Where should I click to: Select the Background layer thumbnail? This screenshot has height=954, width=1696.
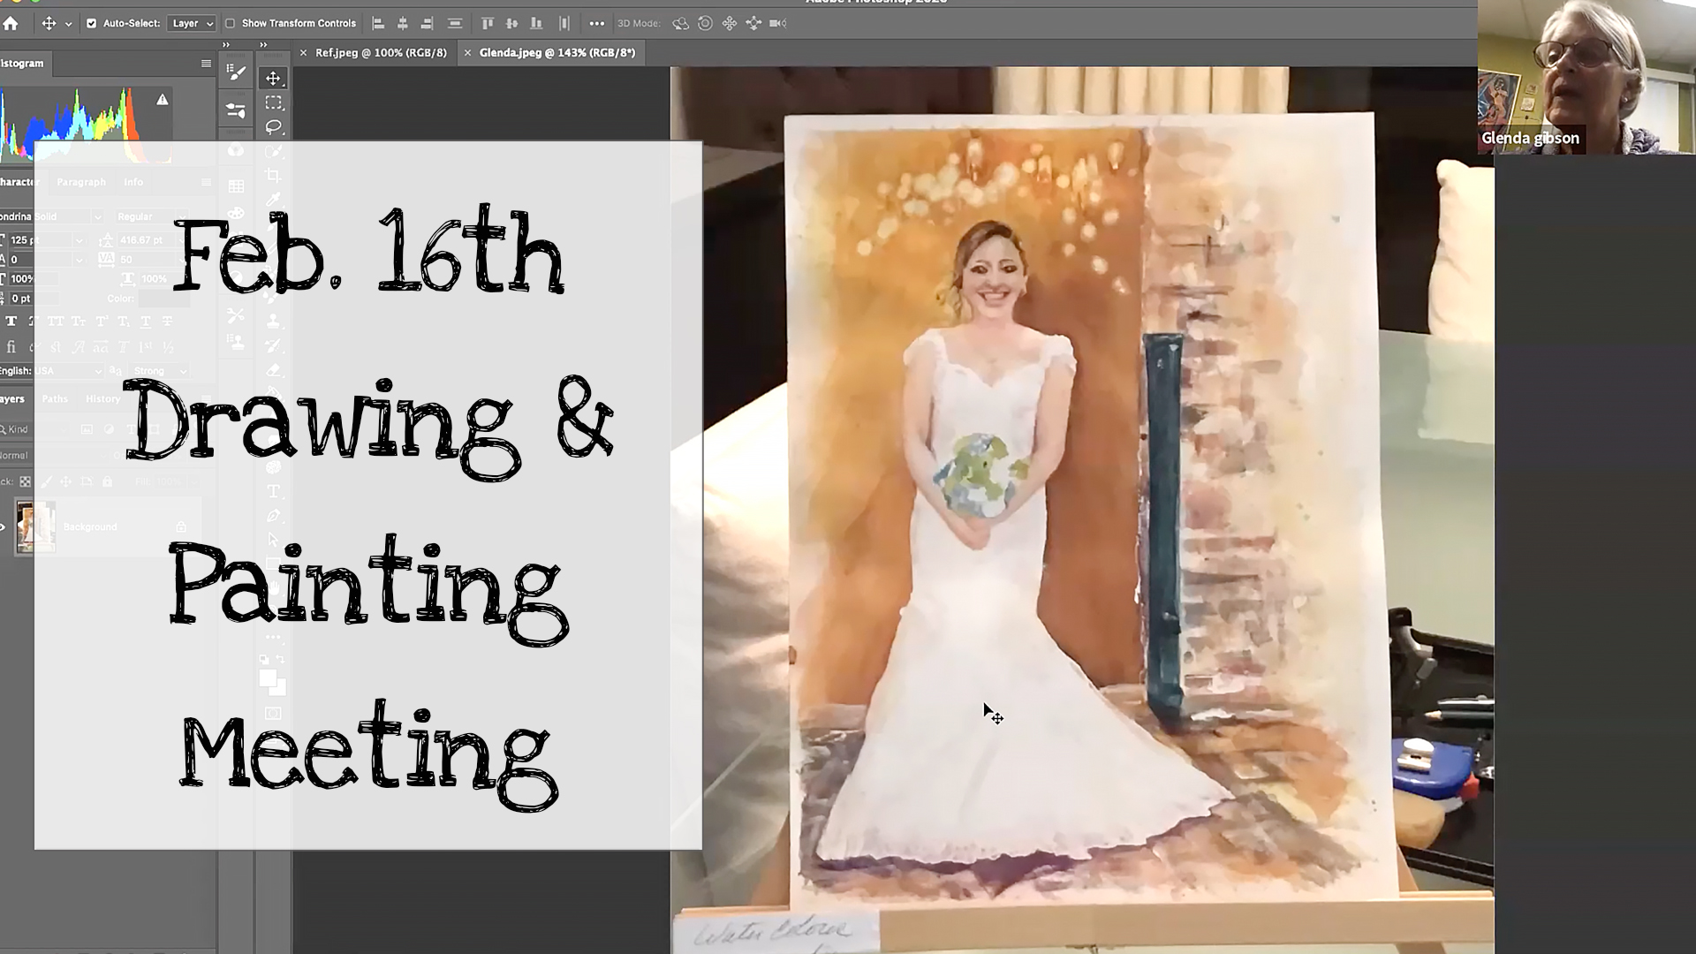click(x=35, y=527)
